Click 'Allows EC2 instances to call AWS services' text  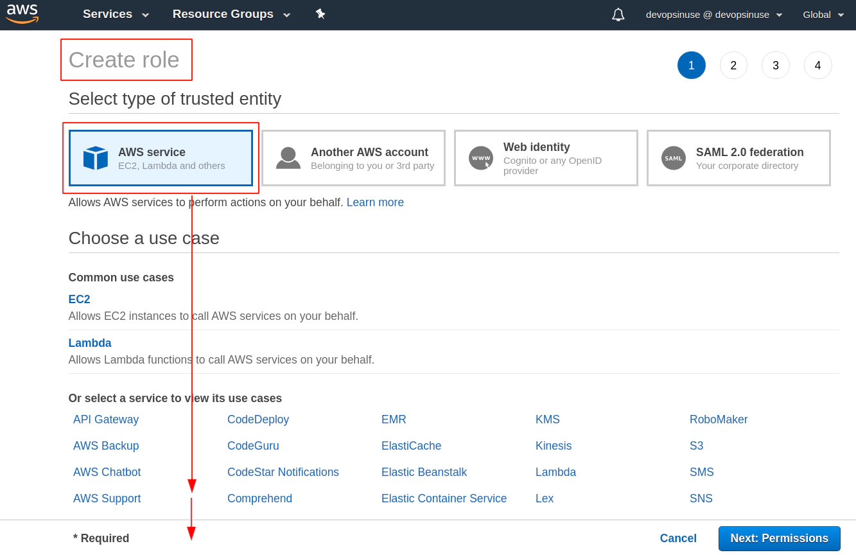tap(213, 316)
